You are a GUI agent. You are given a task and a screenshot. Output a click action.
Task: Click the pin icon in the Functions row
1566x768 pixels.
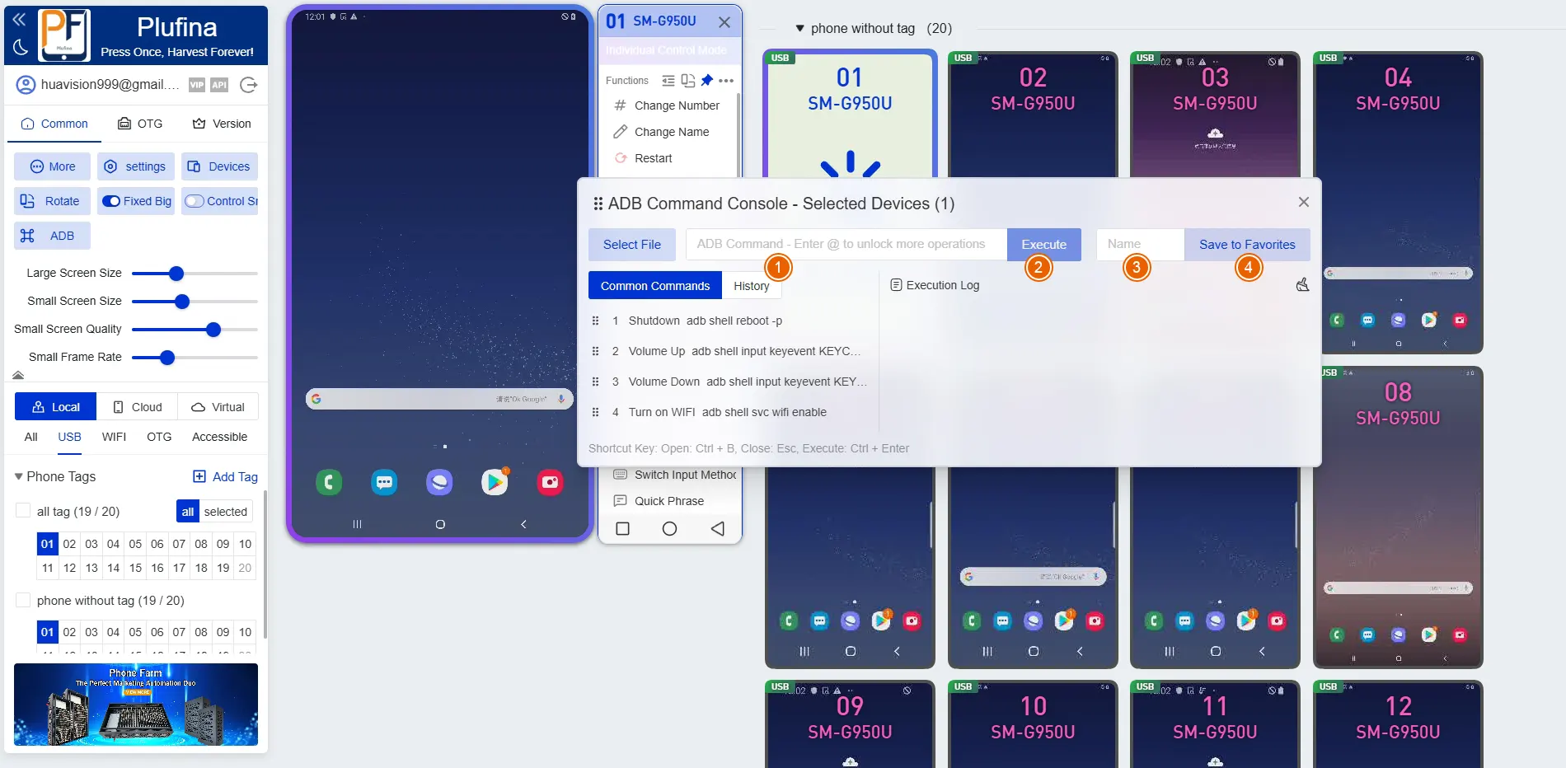point(706,80)
